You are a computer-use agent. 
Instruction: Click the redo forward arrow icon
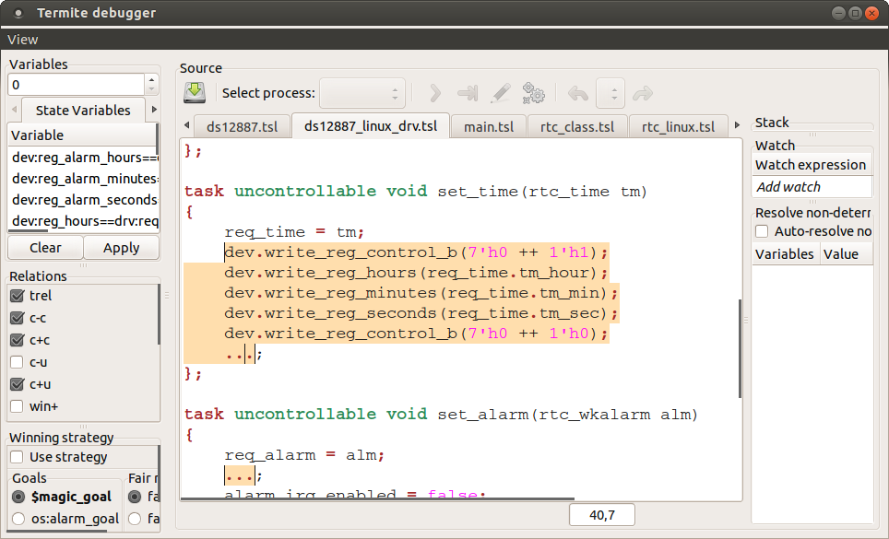[643, 93]
